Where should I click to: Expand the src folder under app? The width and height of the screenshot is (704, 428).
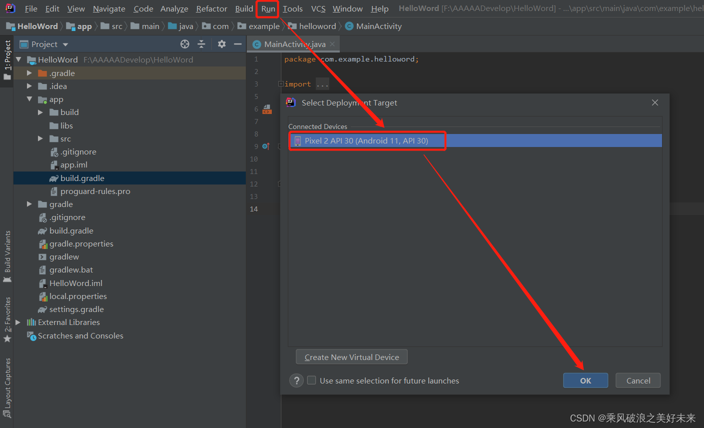40,138
